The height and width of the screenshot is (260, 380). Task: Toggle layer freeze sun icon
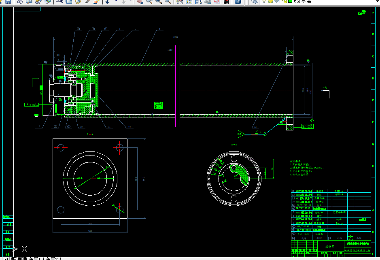coord(270,2)
